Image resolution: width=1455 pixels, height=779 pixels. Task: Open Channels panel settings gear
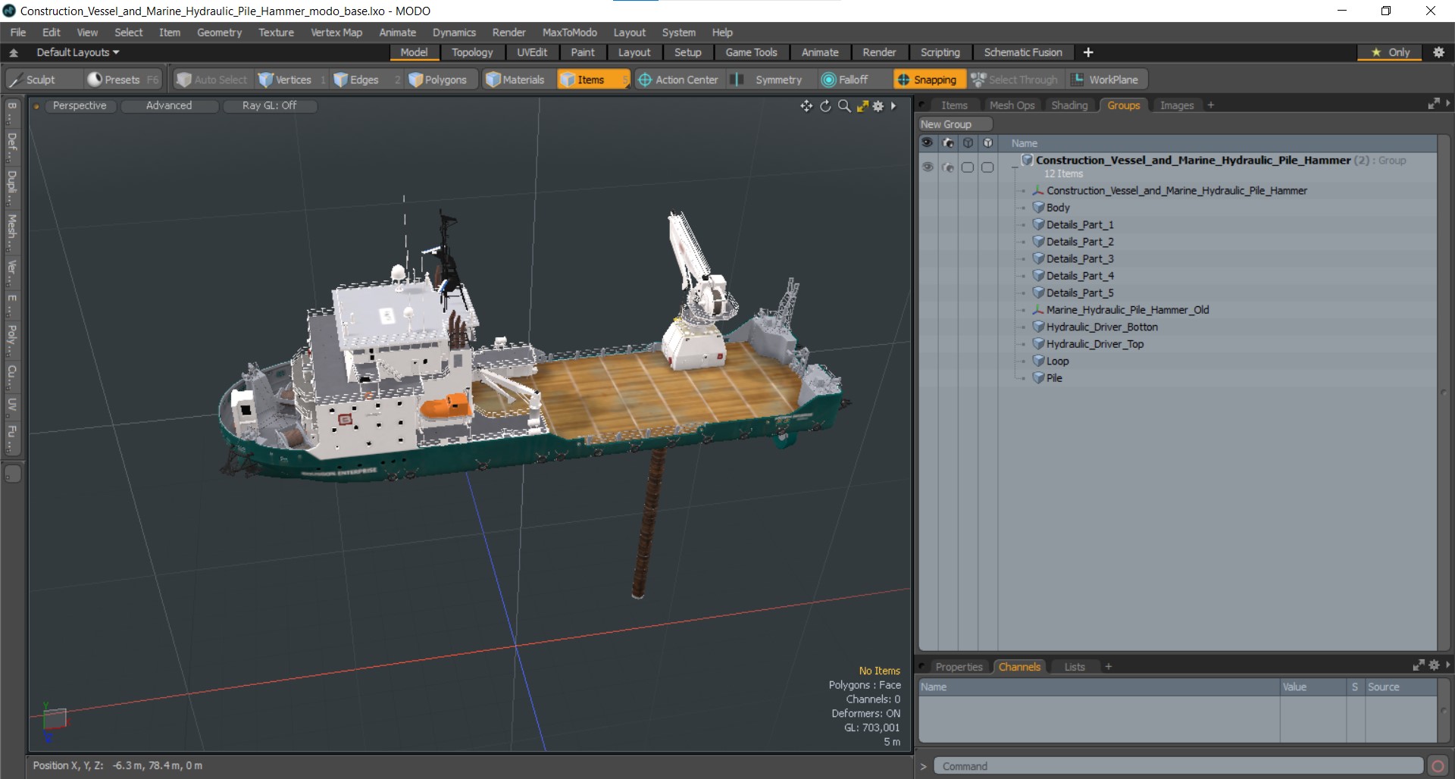[x=1434, y=665]
